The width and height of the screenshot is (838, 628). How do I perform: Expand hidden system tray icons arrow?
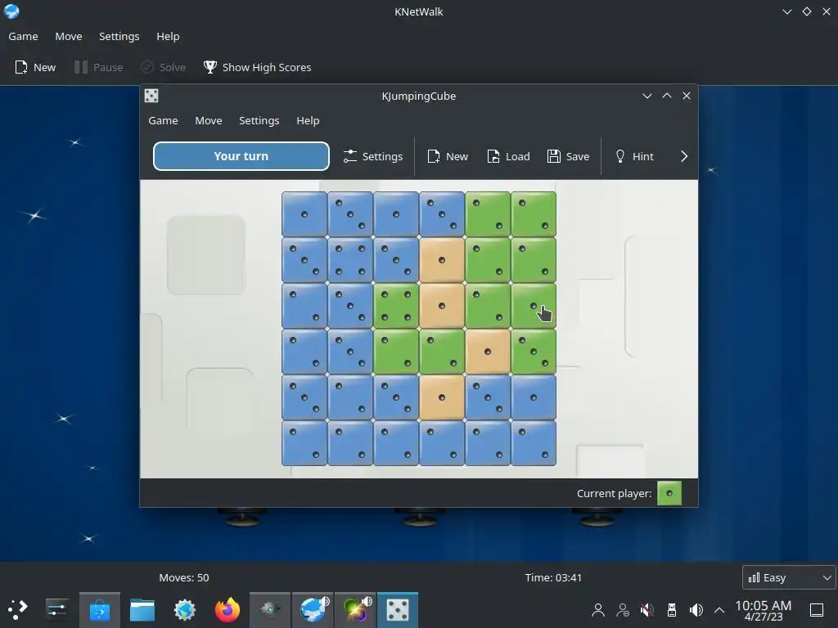point(719,609)
